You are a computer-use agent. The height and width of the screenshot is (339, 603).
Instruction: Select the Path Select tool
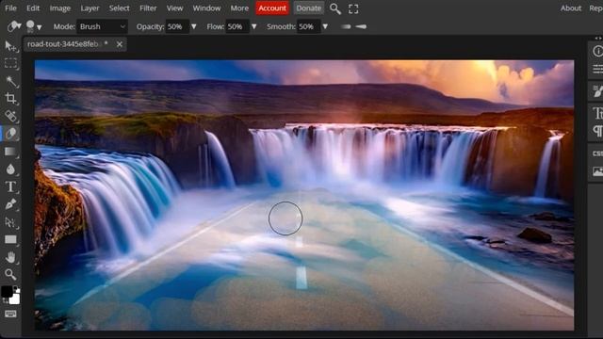(x=10, y=222)
